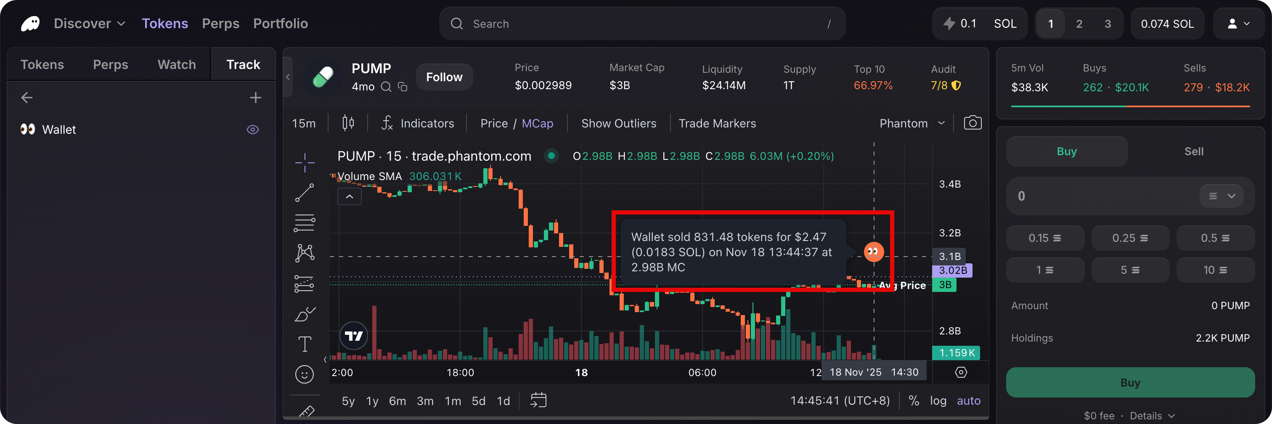Toggle Trade Markers display
This screenshot has width=1272, height=424.
(717, 123)
